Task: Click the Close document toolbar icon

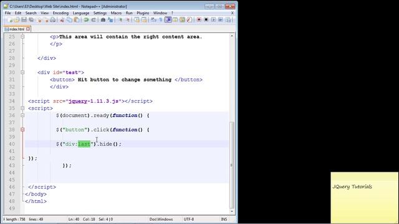Action: (x=39, y=20)
